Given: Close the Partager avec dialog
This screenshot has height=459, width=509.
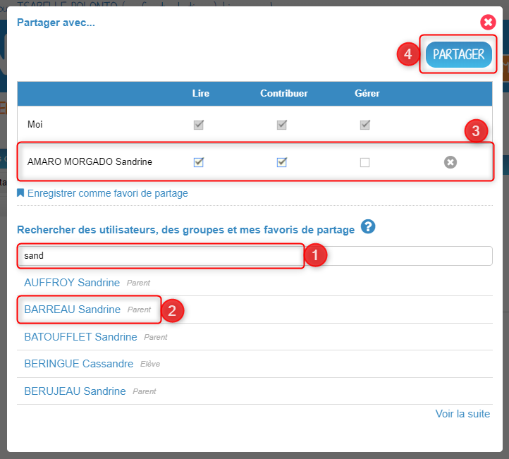Looking at the screenshot, I should [x=488, y=23].
